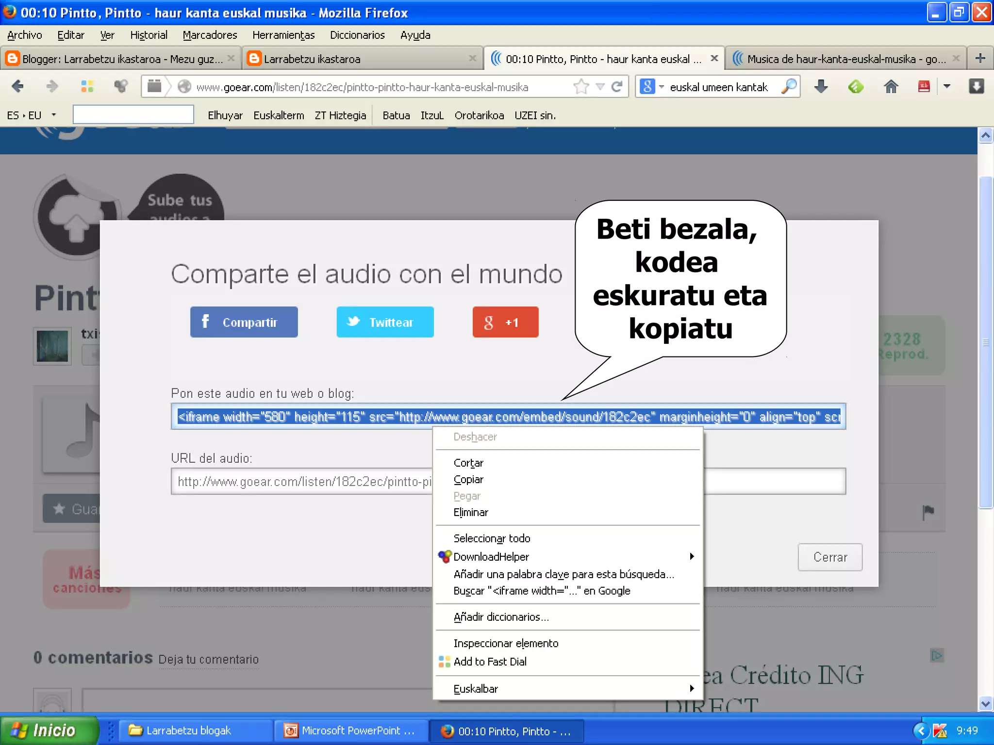Select Seleccionar todo in context menu

(492, 538)
